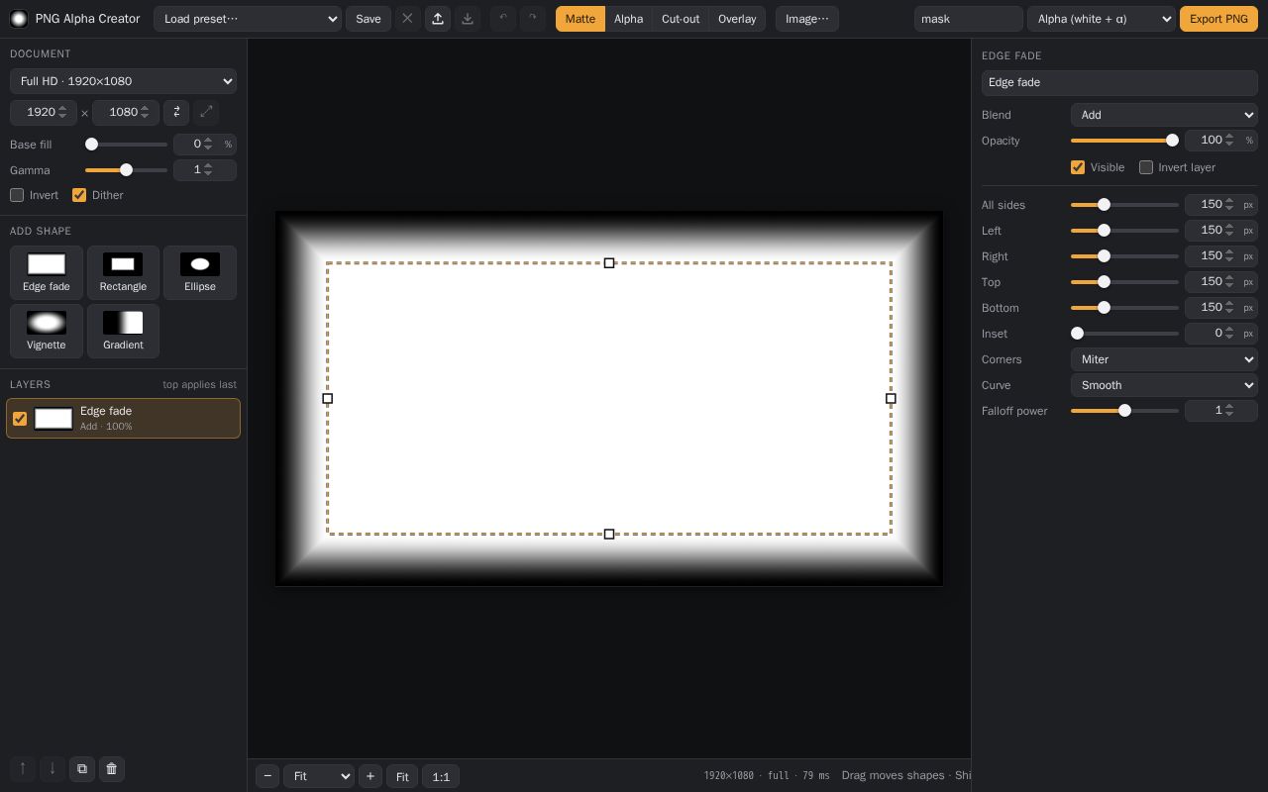
Task: Switch to the Matte view tab
Action: tap(581, 19)
